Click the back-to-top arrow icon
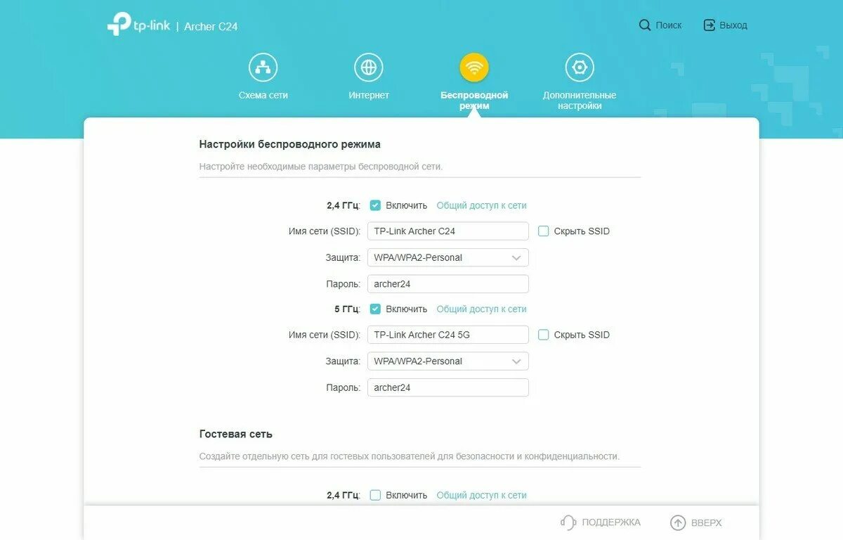Image resolution: width=843 pixels, height=540 pixels. click(678, 522)
